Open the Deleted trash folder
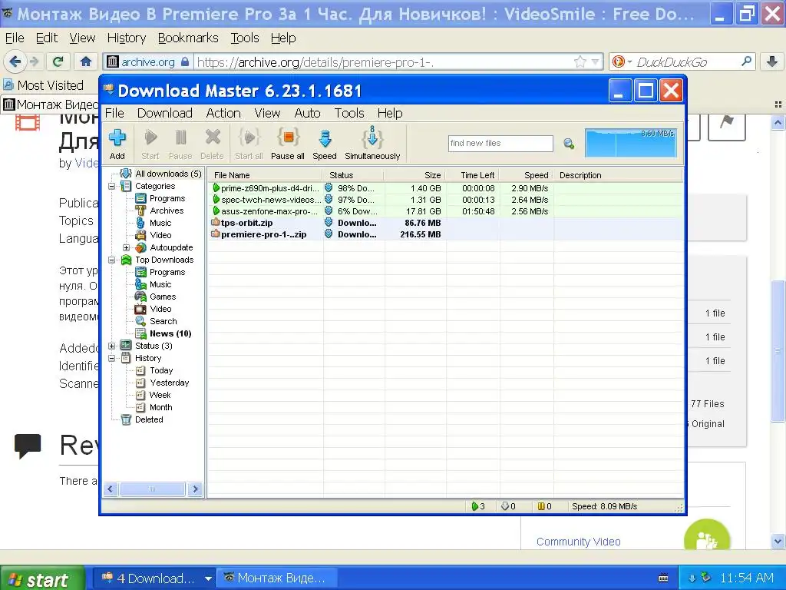786x590 pixels. coord(149,419)
